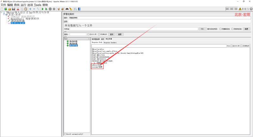
Task: Open Search with the binoculars icon
Action: (67, 9)
